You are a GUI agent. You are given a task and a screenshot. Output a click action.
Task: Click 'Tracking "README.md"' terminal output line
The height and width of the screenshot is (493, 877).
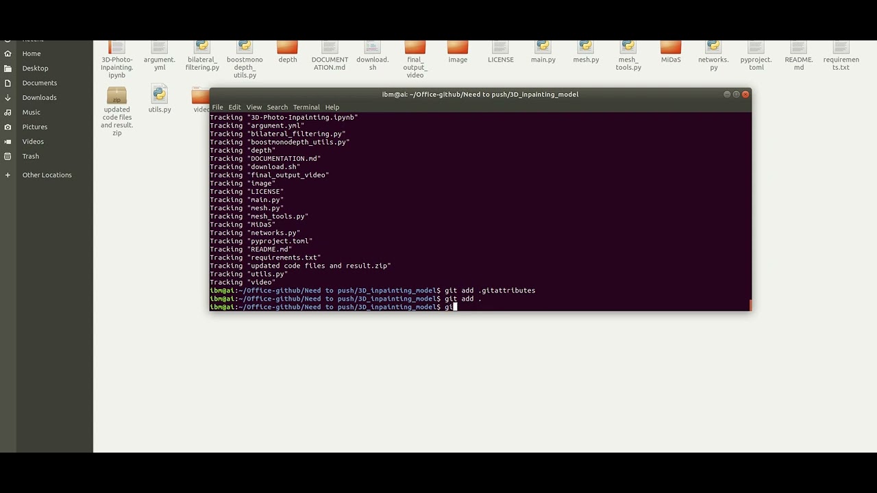[251, 249]
